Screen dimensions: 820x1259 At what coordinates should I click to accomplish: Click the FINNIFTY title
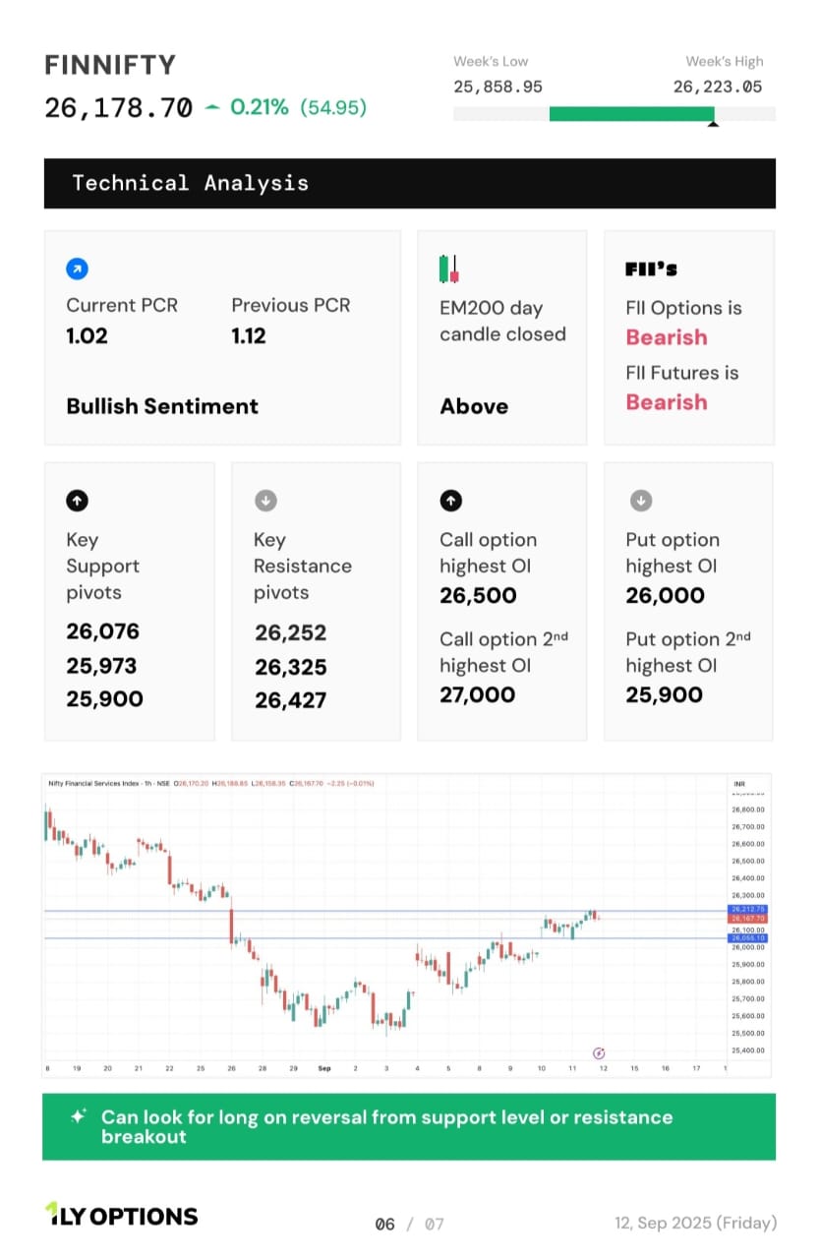click(110, 66)
